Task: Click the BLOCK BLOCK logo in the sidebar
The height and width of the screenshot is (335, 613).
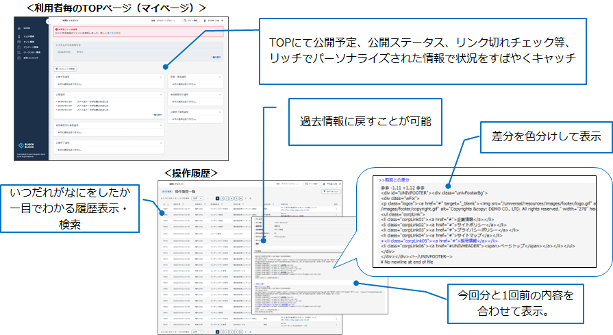Action: click(x=27, y=146)
